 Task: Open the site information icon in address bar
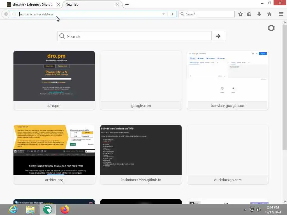[14, 14]
